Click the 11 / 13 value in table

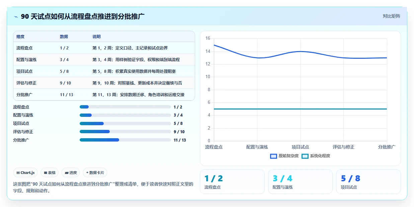click(x=67, y=95)
